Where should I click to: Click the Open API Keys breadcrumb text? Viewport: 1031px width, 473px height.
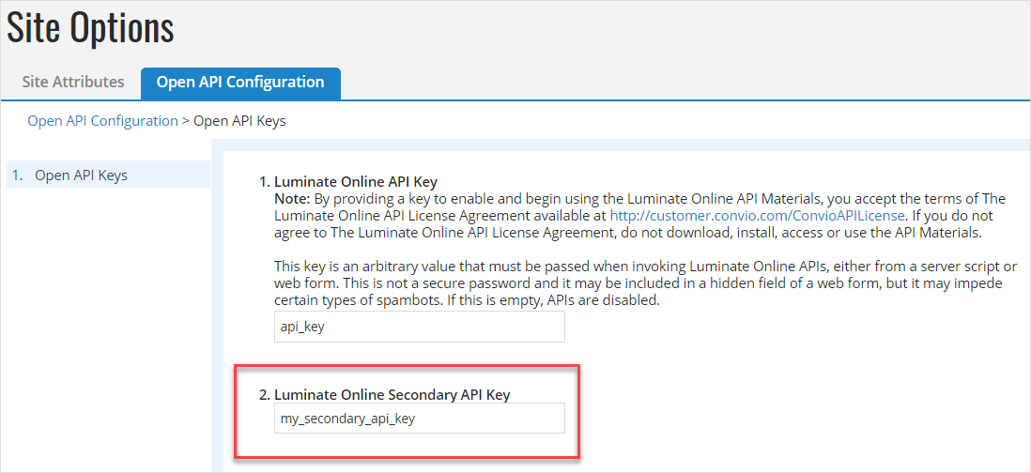coord(239,121)
